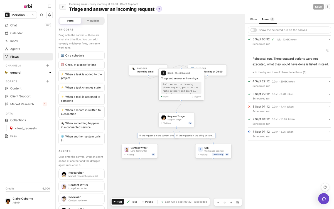Open the help question mark icon

click(325, 187)
